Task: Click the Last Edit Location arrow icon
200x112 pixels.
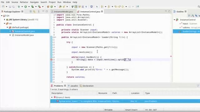Action: [x=116, y=7]
